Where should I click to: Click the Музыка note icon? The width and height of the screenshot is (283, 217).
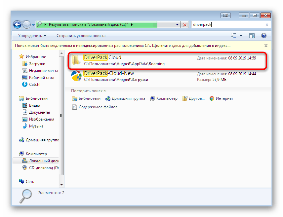point(25,126)
